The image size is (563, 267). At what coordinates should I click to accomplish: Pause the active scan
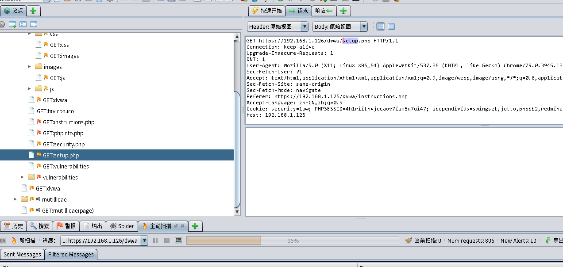click(x=155, y=240)
